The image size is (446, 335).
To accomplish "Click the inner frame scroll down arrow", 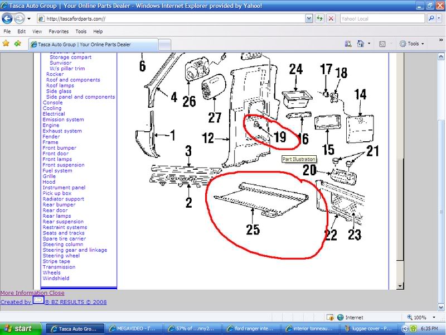I will tap(400, 286).
